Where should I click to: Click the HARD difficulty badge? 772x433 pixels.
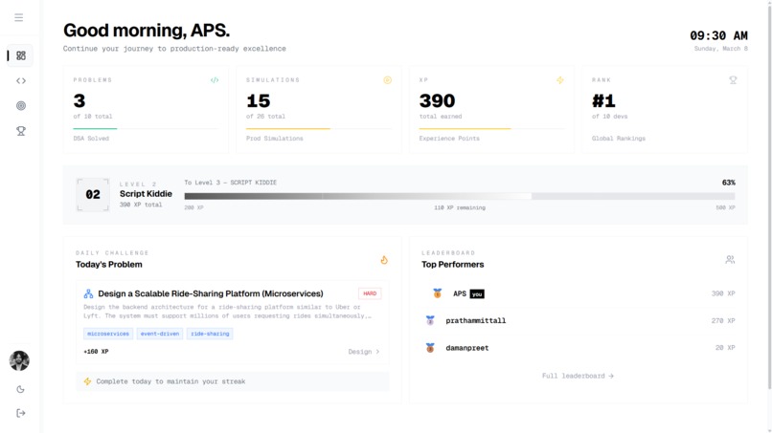pyautogui.click(x=370, y=293)
